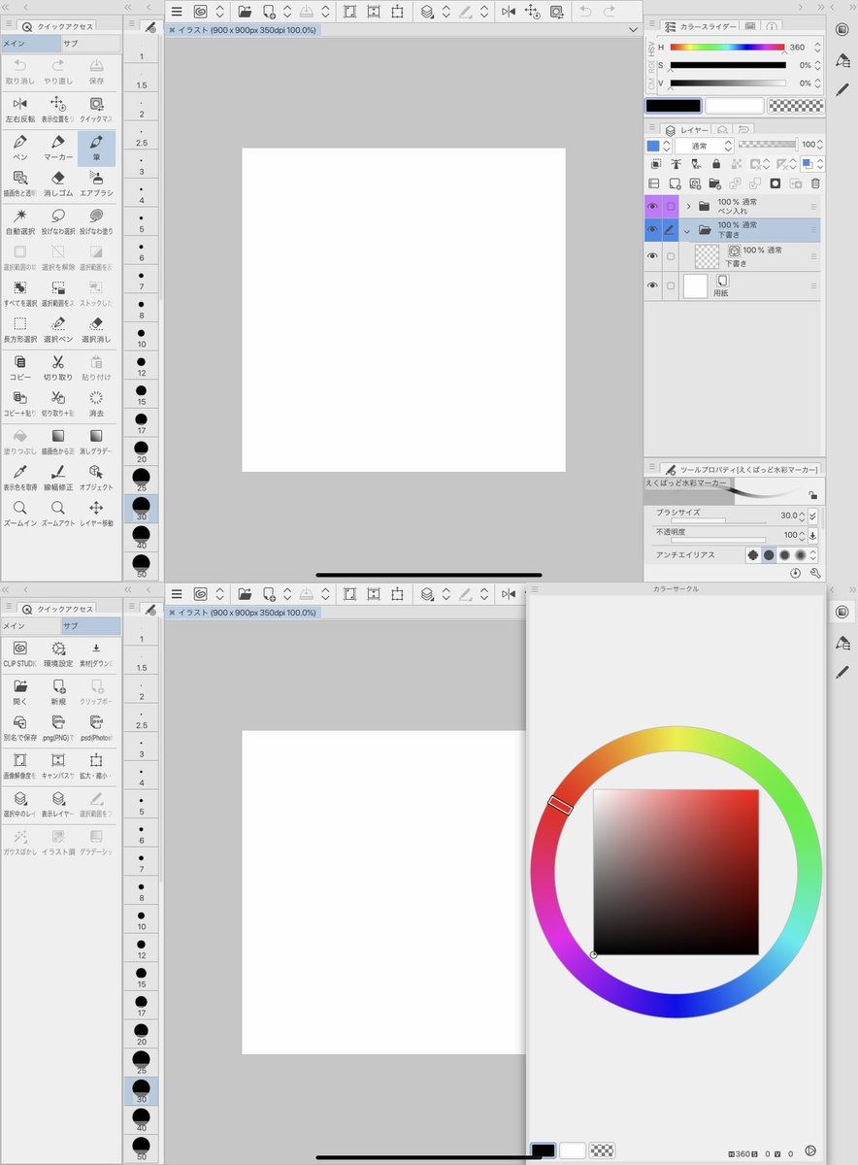Adjust the layer opacity 100 stepper
The height and width of the screenshot is (1165, 858).
pyautogui.click(x=821, y=145)
